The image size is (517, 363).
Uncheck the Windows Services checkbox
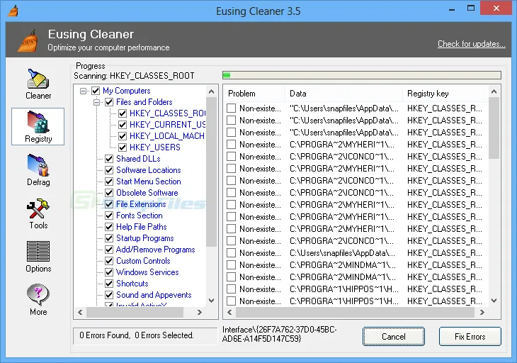(109, 272)
